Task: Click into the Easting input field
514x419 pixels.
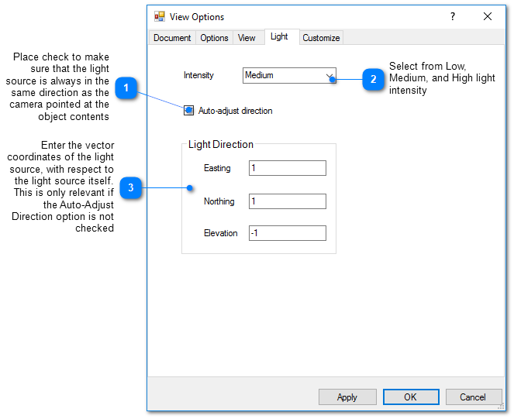Action: click(x=287, y=168)
